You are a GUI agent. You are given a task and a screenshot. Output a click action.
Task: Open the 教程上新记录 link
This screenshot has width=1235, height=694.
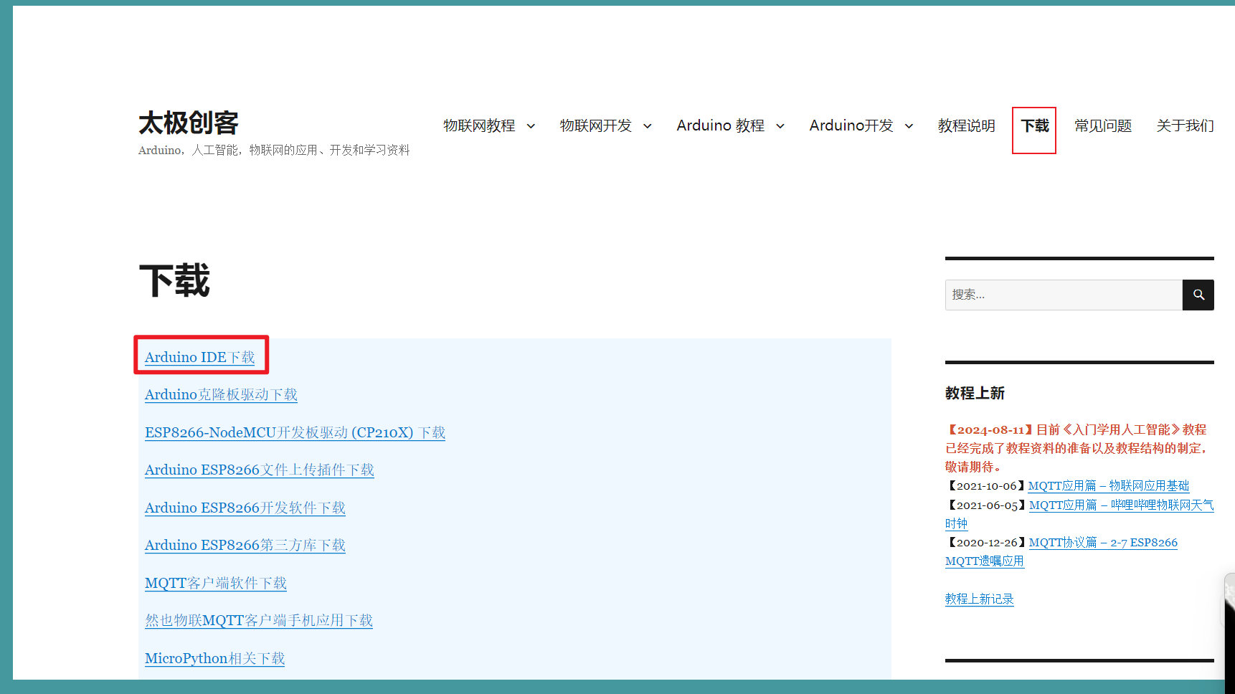(979, 599)
